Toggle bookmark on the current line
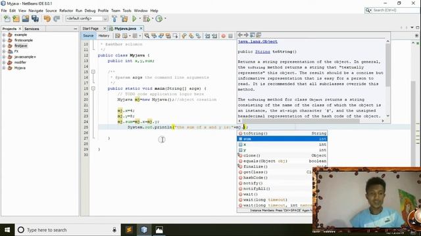 [x=198, y=35]
